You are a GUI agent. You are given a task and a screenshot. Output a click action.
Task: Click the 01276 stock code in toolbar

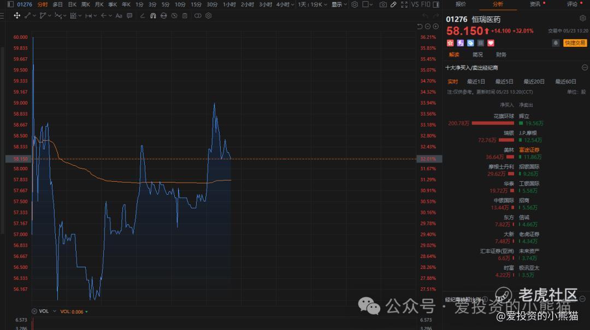[x=25, y=4]
